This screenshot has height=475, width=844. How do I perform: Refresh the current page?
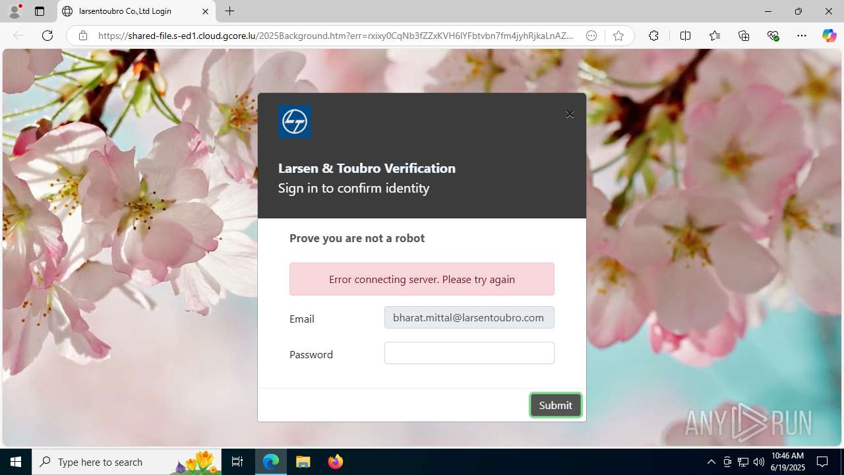tap(47, 36)
